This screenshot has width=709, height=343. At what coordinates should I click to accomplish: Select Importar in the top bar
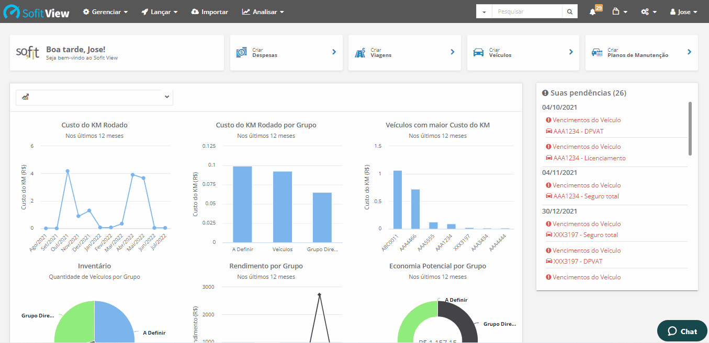pyautogui.click(x=210, y=11)
